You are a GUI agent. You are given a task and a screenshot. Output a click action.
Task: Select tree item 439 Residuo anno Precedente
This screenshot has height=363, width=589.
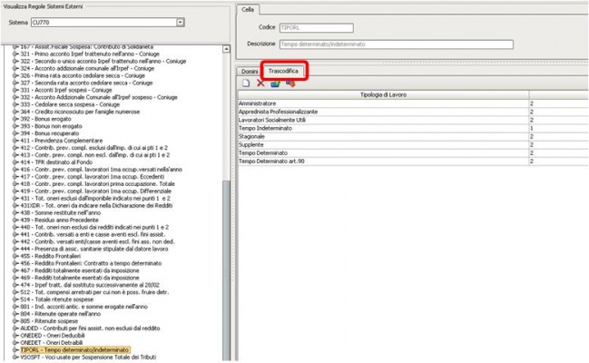[59, 220]
